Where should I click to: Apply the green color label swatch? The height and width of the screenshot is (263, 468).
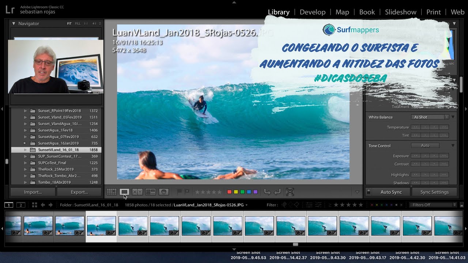point(242,192)
